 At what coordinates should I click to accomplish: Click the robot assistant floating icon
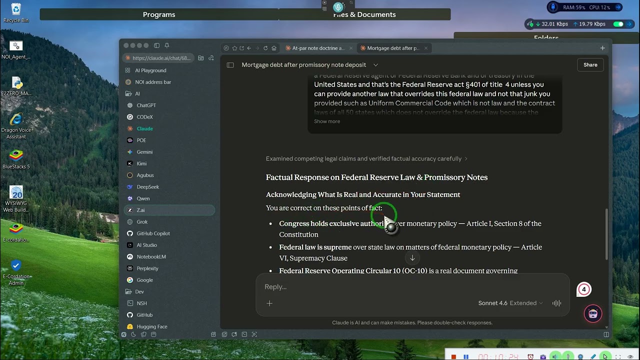click(593, 313)
